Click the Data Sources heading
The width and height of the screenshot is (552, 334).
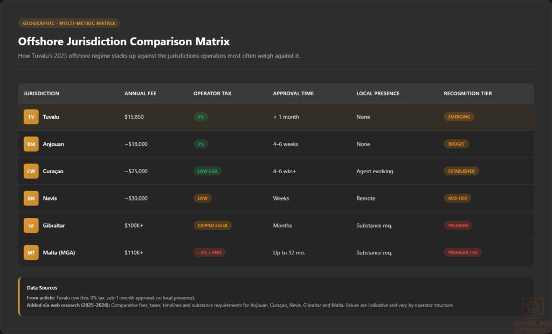42,288
